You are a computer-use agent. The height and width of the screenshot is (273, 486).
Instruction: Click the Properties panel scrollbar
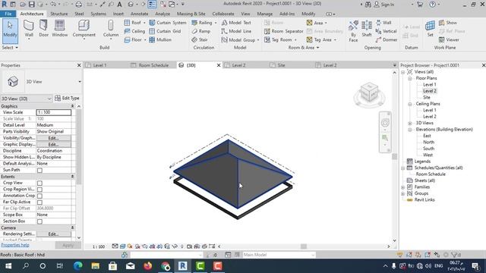pyautogui.click(x=79, y=146)
